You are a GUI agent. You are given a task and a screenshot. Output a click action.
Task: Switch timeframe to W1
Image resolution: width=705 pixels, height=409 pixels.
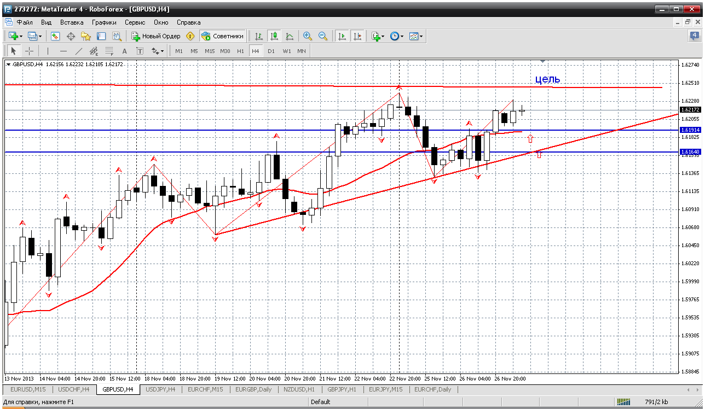click(287, 51)
